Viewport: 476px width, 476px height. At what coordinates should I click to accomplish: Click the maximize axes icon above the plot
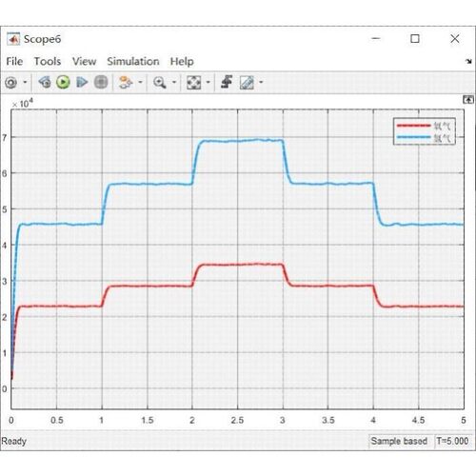click(468, 100)
